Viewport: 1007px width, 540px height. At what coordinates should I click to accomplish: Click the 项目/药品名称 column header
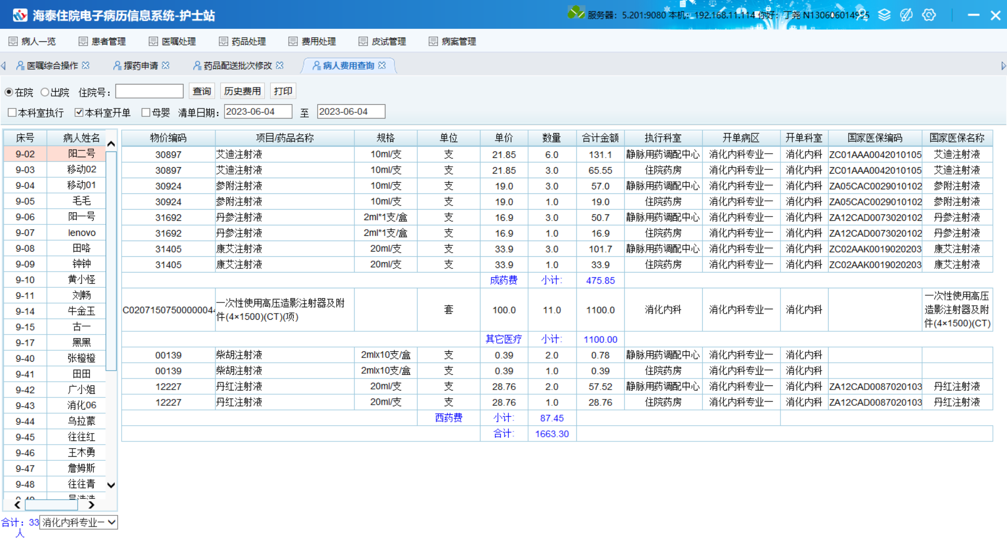point(285,138)
